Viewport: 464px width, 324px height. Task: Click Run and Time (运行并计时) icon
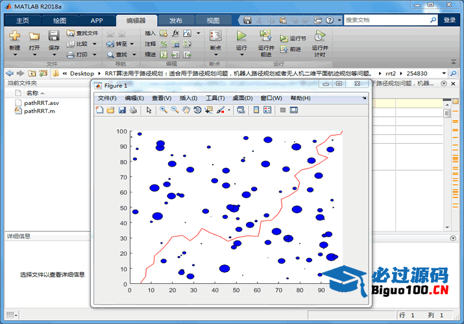click(319, 36)
